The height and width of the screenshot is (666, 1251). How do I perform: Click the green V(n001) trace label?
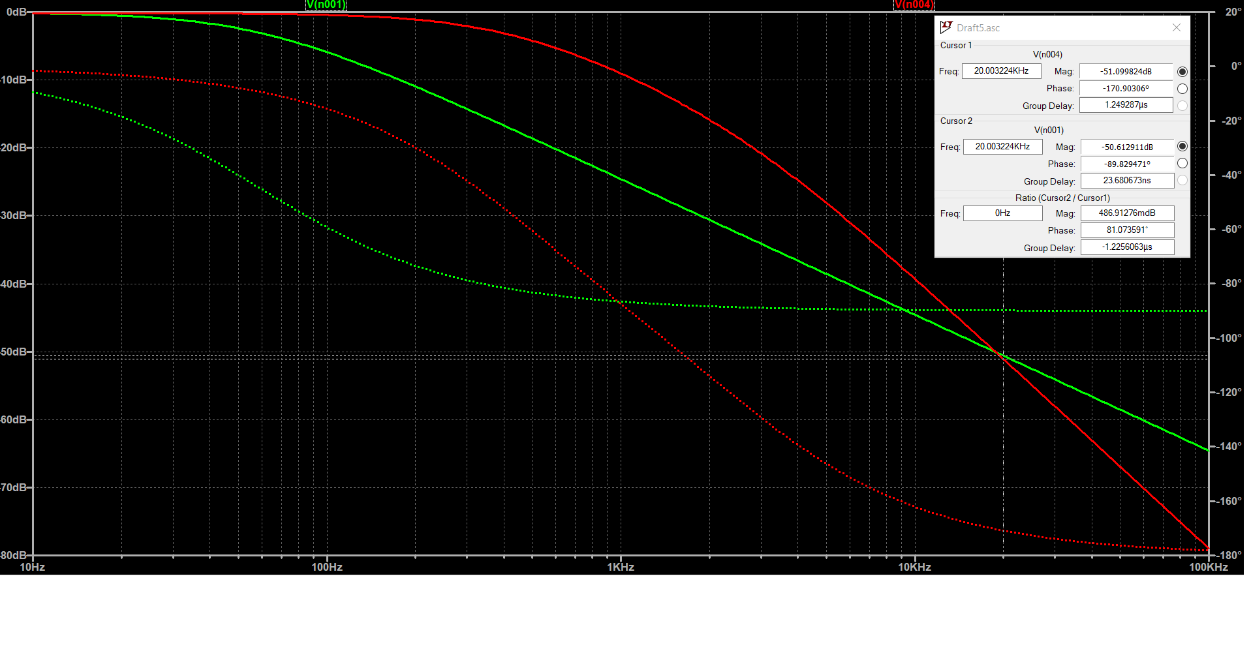pos(326,5)
